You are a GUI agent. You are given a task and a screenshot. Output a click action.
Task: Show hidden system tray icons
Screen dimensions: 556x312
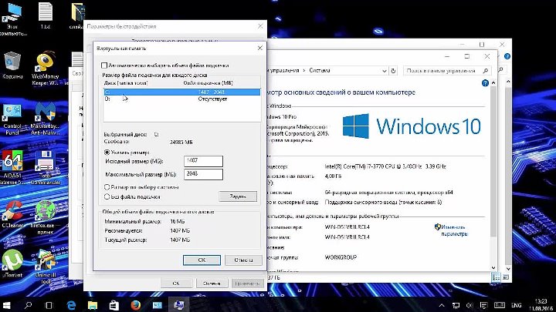(442, 305)
